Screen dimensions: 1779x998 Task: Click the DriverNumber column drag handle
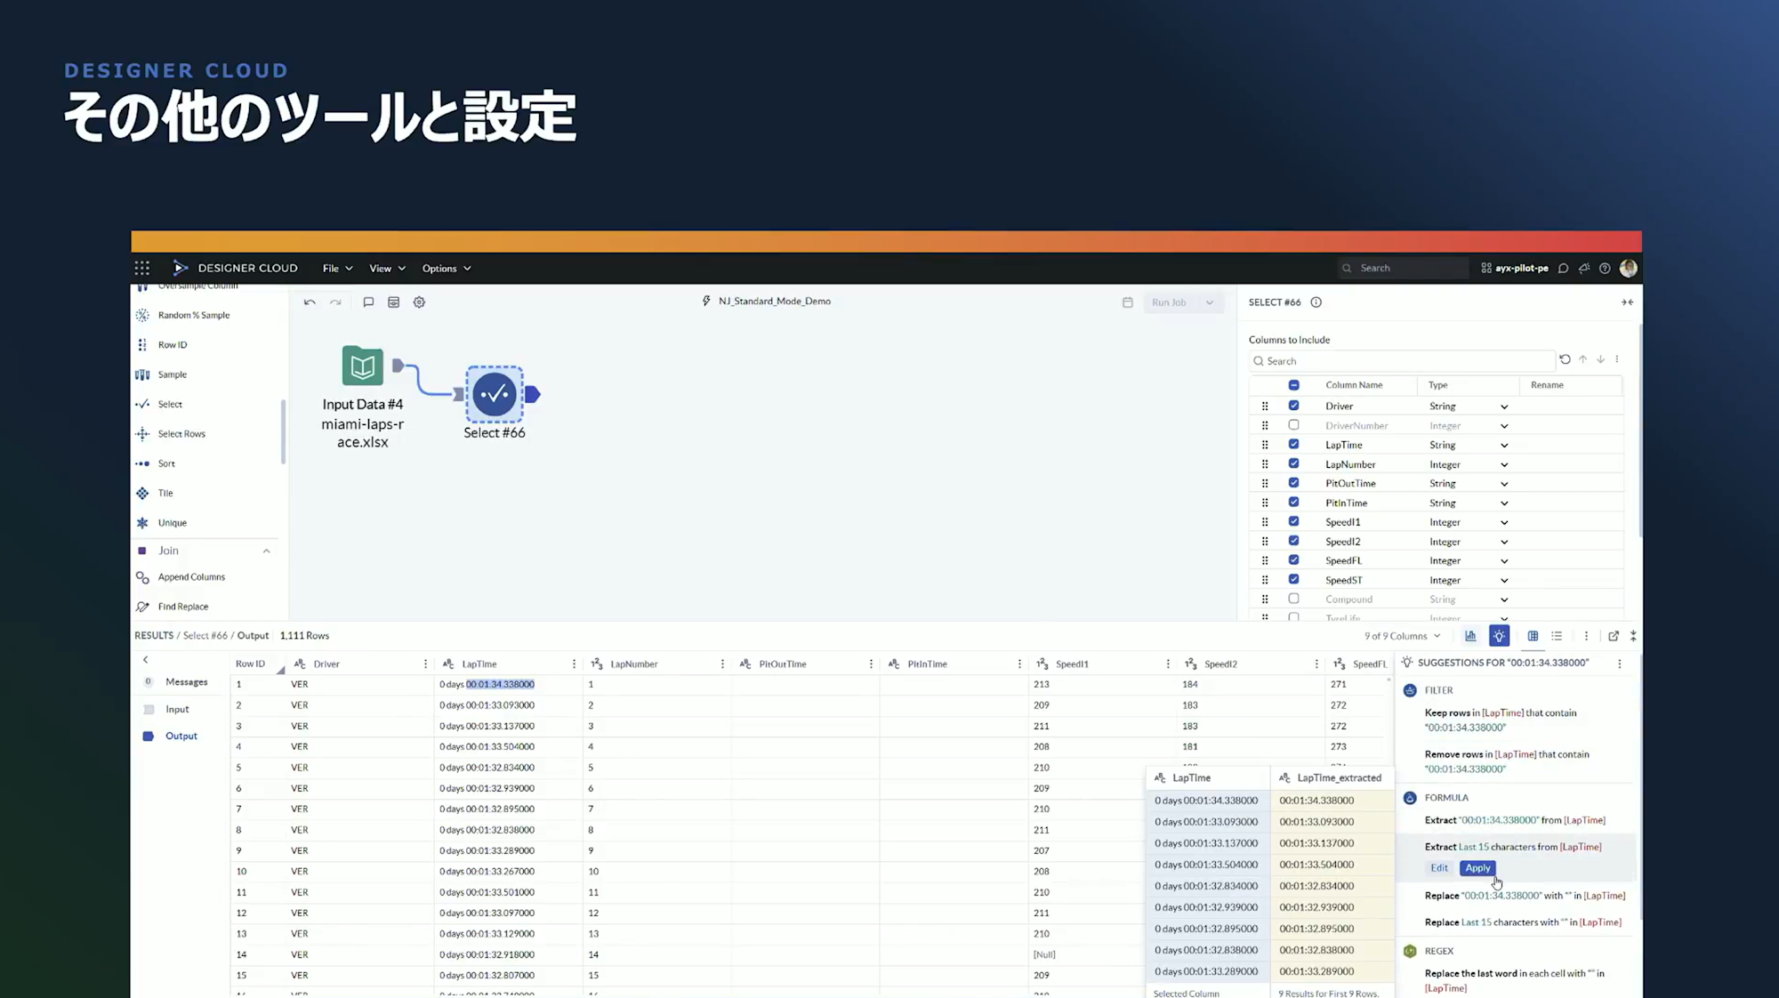coord(1265,426)
